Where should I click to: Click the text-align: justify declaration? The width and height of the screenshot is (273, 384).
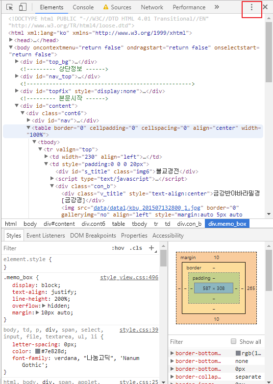coord(44,292)
